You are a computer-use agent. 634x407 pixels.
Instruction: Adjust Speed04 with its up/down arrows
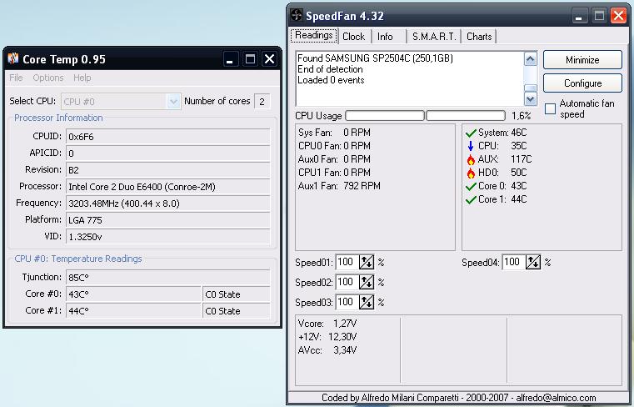(x=533, y=263)
